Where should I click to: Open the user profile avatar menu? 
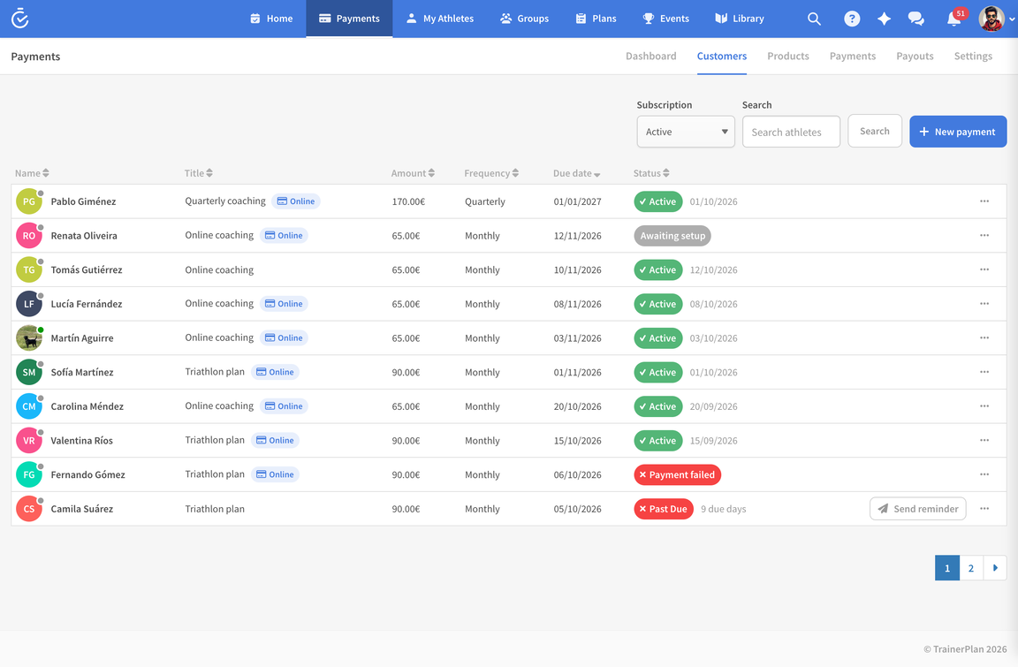tap(991, 19)
